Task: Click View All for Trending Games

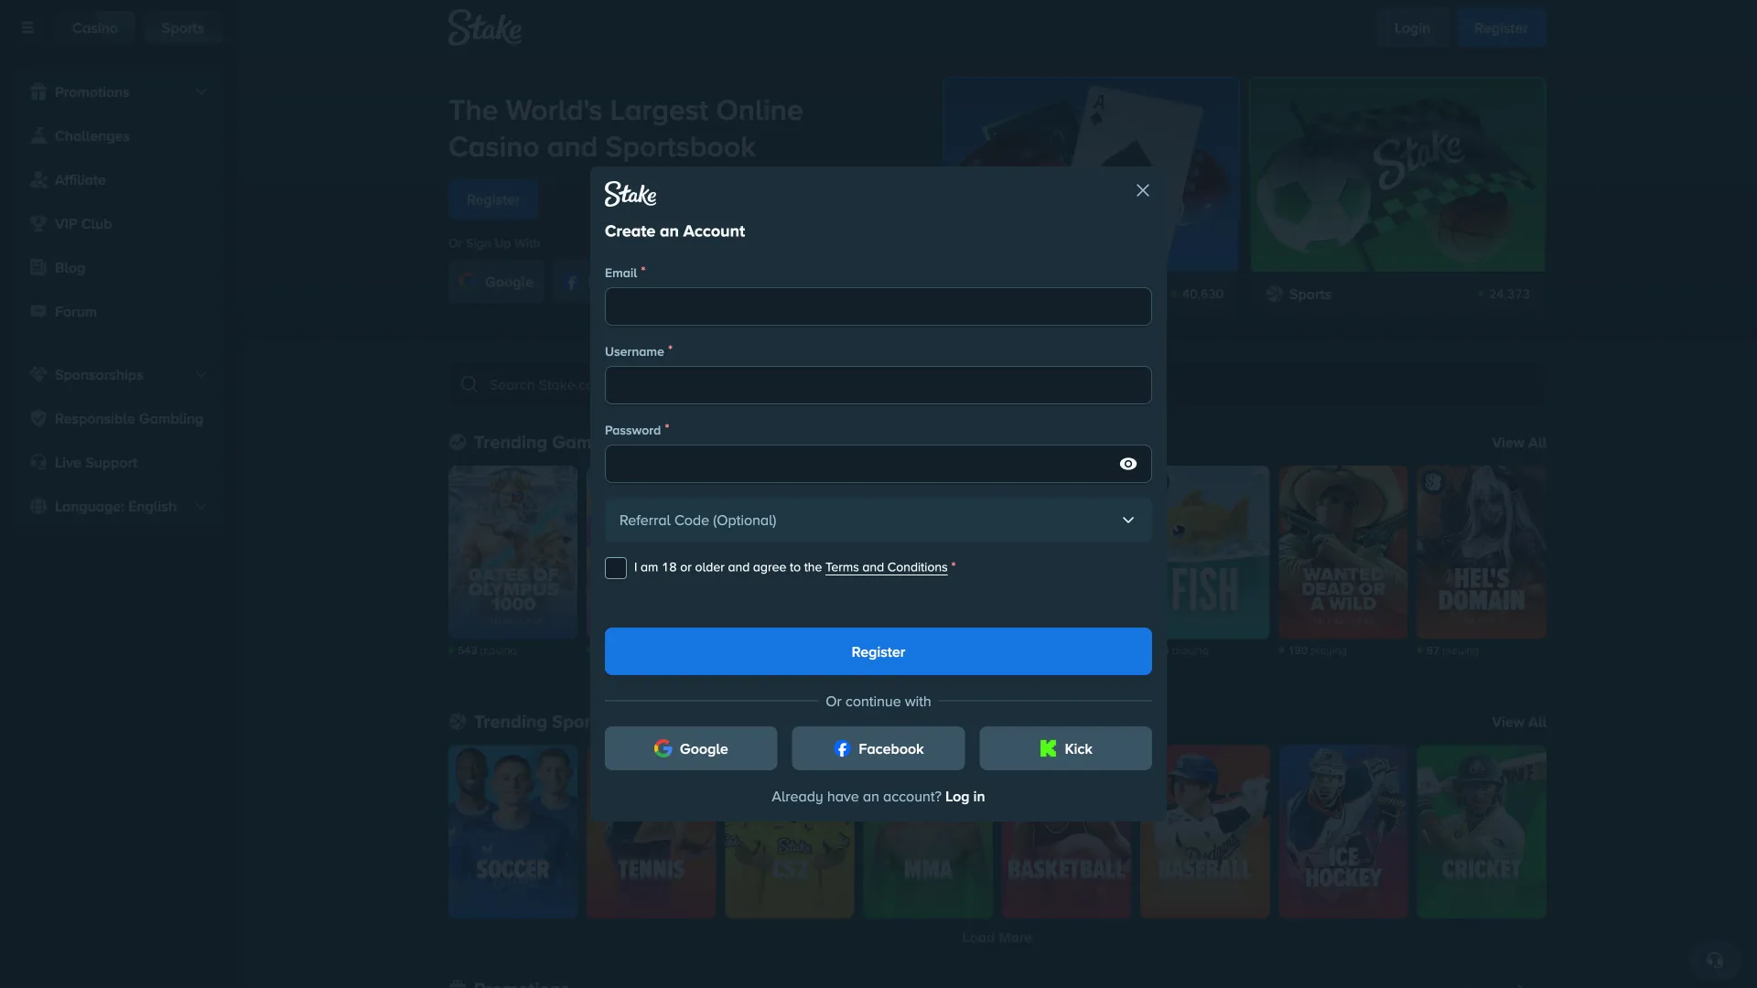Action: [x=1519, y=443]
